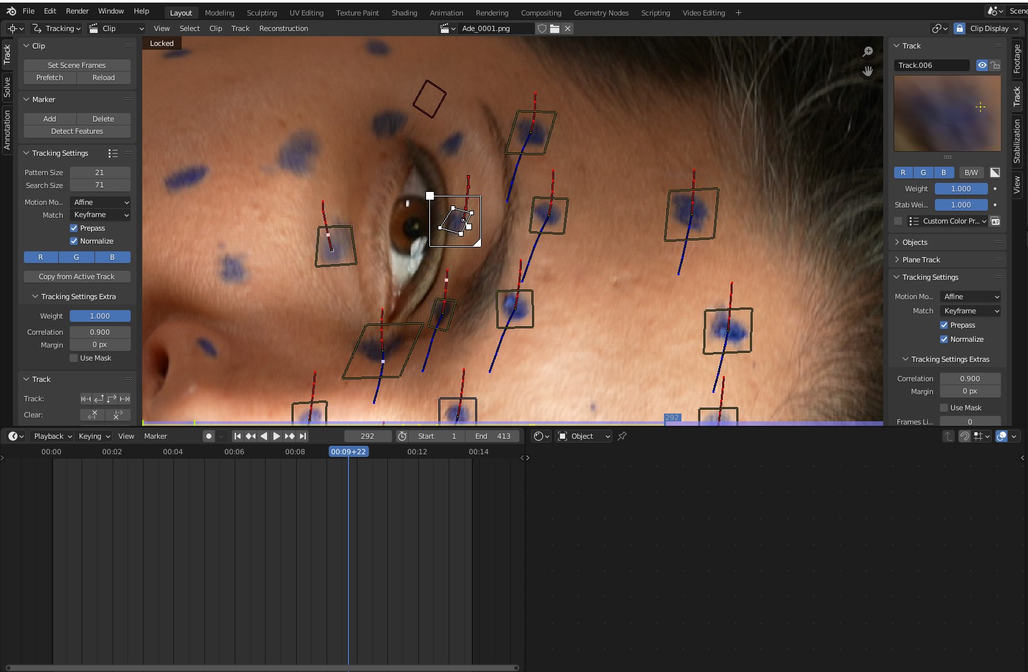Unlink the Ade_0001.png clip
Image resolution: width=1028 pixels, height=672 pixels.
(x=568, y=28)
